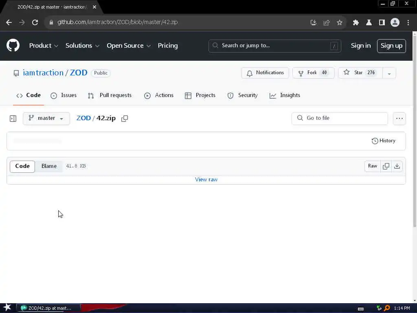View file History

tap(383, 141)
